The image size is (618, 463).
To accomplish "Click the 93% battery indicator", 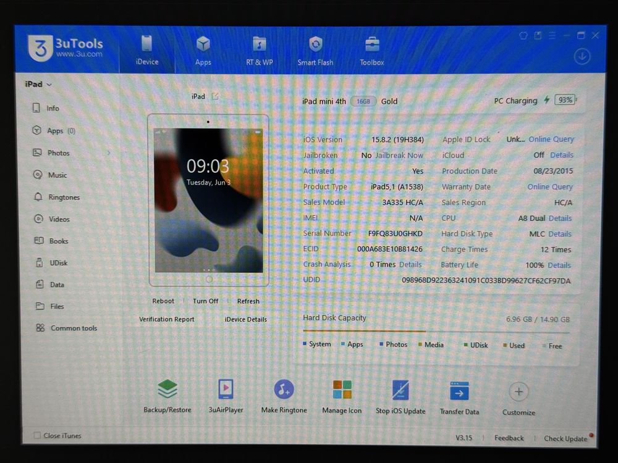I will tap(565, 99).
